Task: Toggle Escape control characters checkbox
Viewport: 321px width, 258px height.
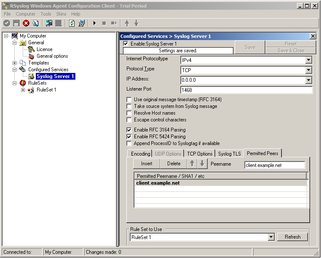Action: (129, 120)
